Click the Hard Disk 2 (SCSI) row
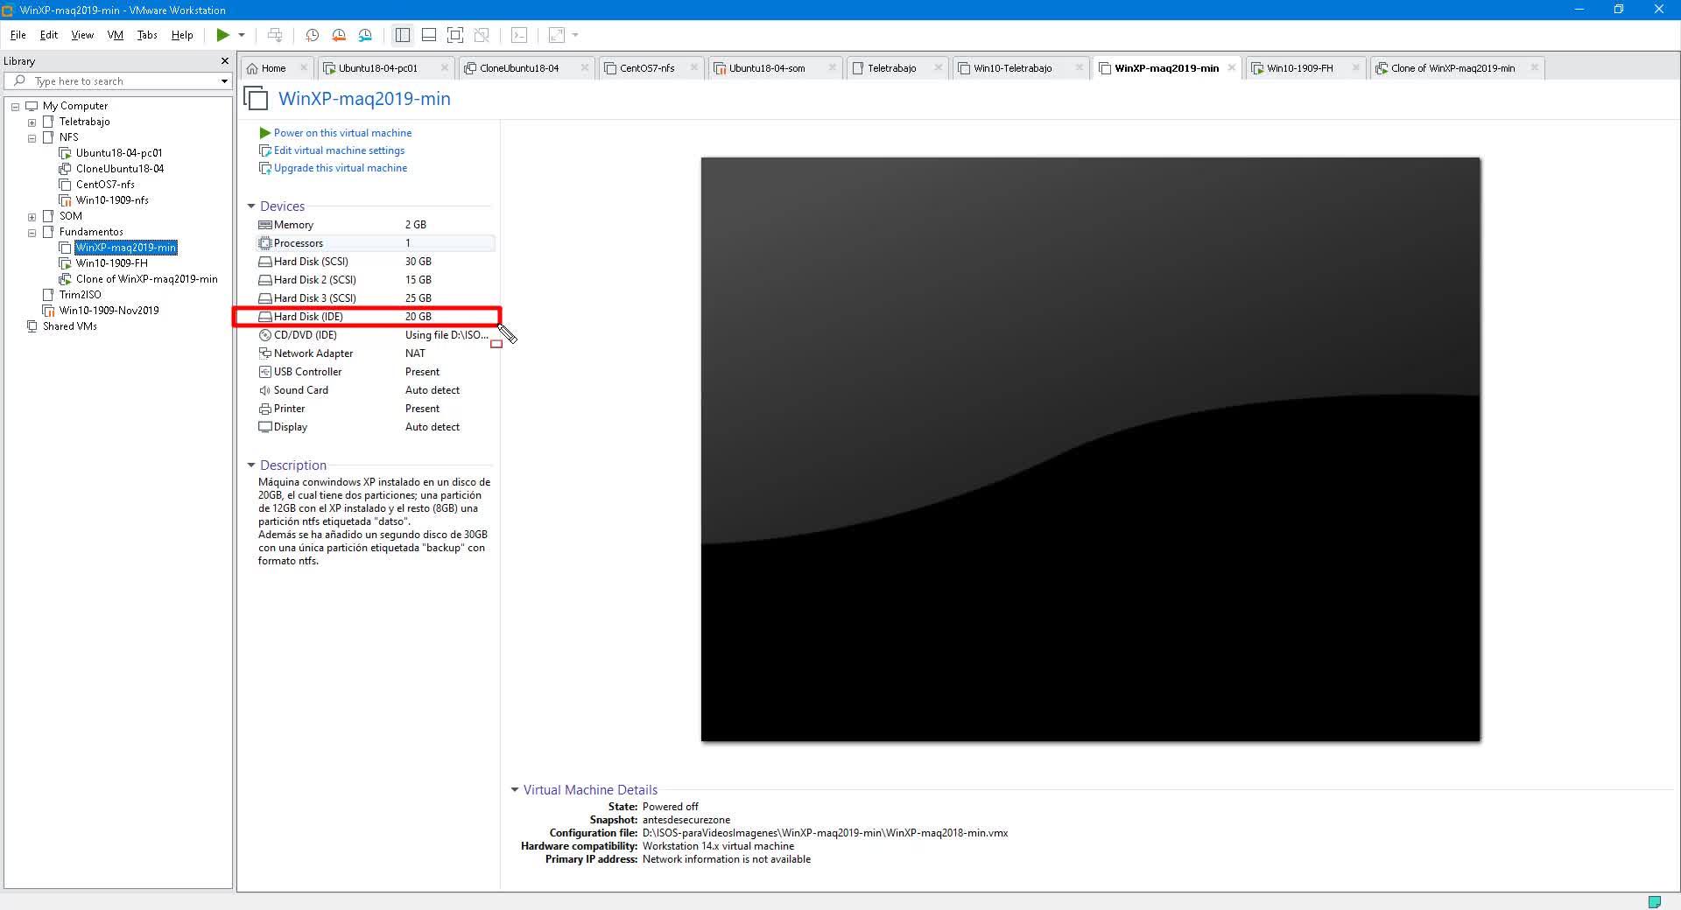The image size is (1681, 910). pos(376,280)
